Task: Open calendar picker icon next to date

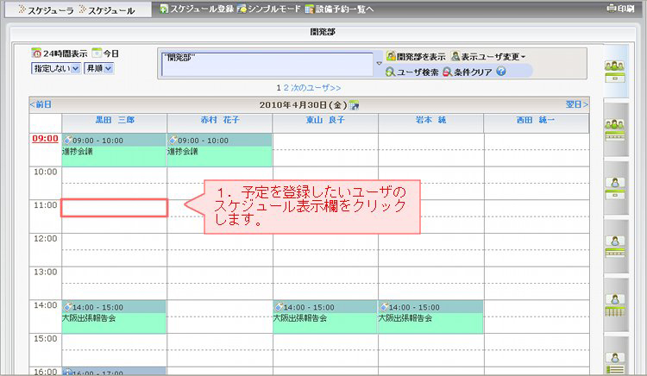Action: click(354, 105)
